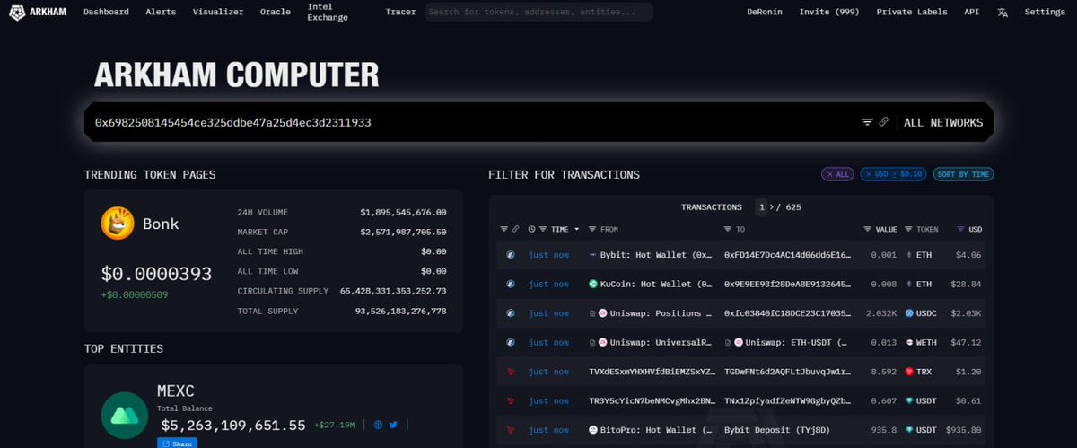This screenshot has height=448, width=1077.
Task: Open Invite (999) link
Action: click(829, 13)
